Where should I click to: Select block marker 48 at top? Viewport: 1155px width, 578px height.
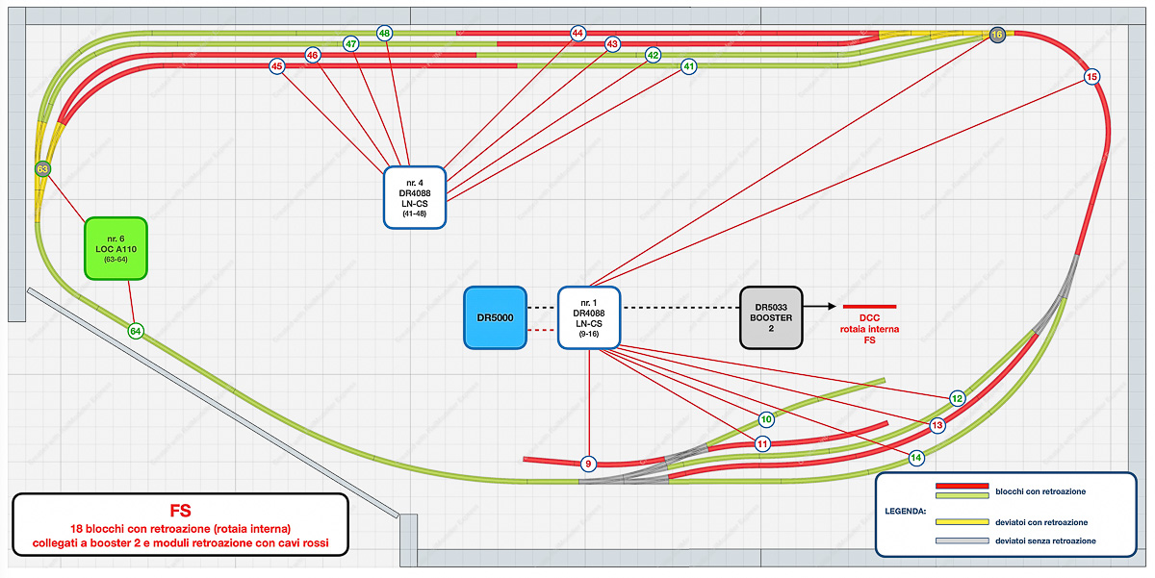385,33
